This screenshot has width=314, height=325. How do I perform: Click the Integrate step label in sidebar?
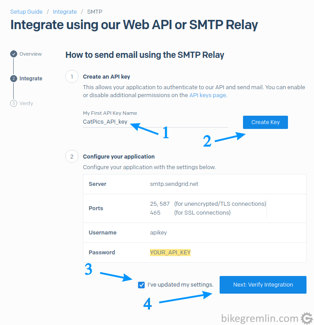point(31,79)
